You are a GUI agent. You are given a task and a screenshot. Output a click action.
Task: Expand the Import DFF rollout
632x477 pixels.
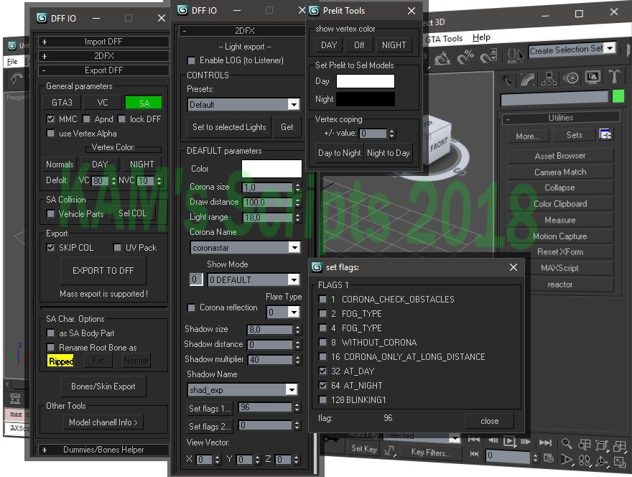click(104, 42)
